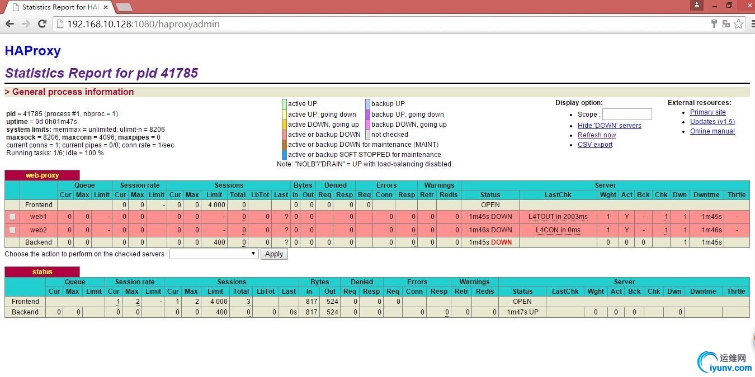Open the Updates (v1.5) link

(x=712, y=122)
